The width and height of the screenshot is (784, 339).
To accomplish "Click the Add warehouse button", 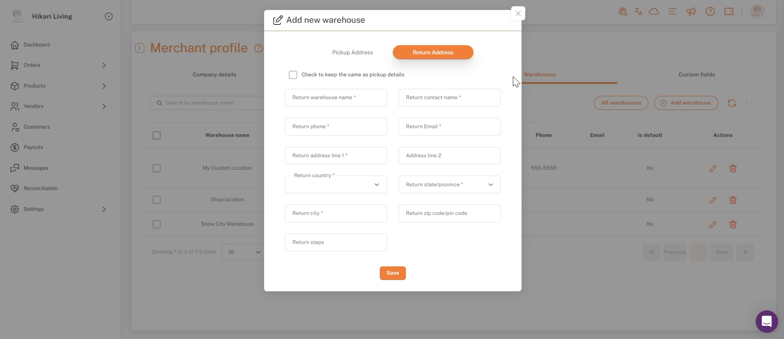I will pos(686,103).
